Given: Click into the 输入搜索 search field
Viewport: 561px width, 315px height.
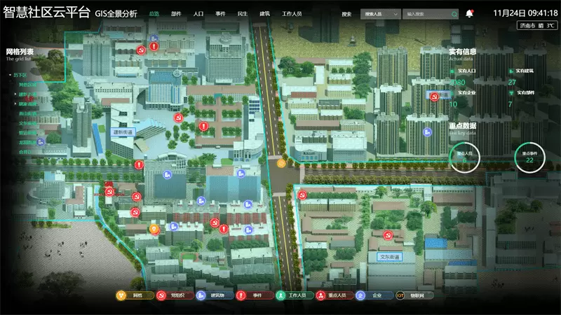Looking at the screenshot, I should (431, 14).
